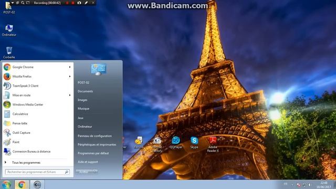Viewport: 336px width, 189px height.
Task: Open Images library link
Action: pyautogui.click(x=82, y=100)
